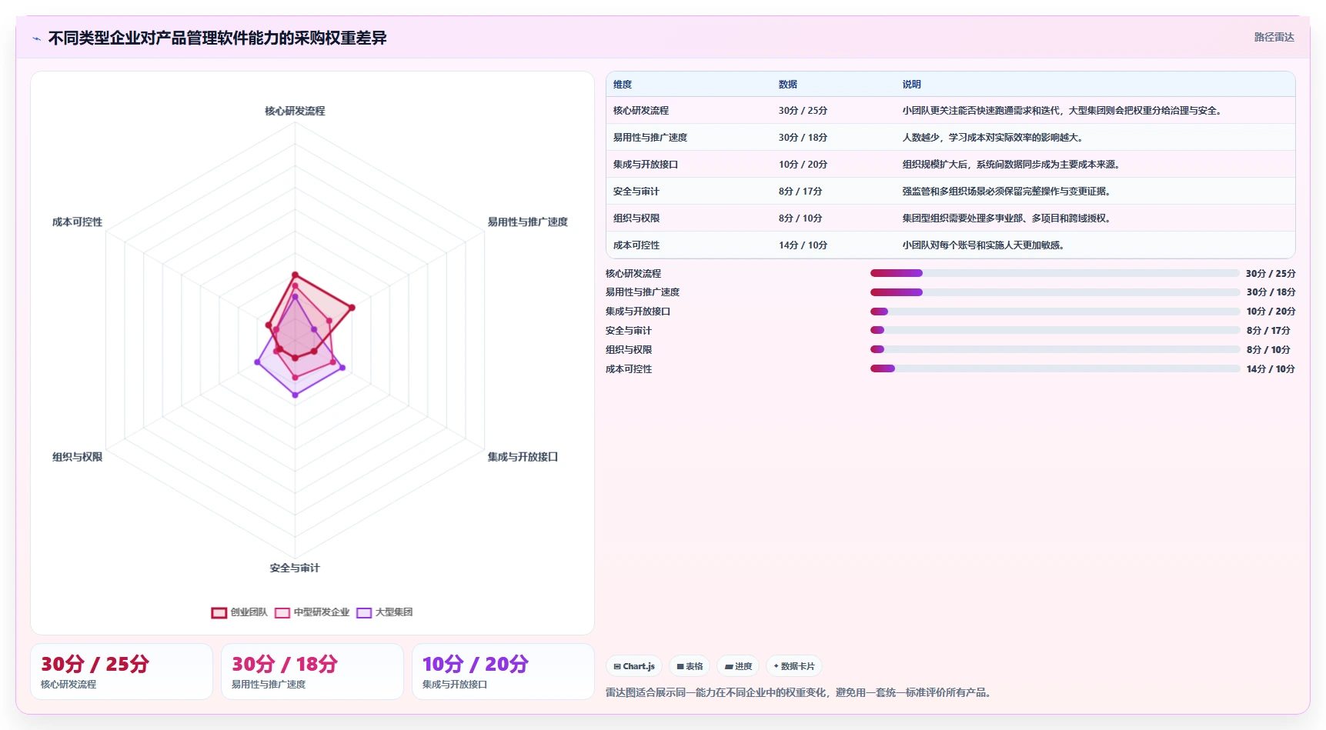Viewport: 1326px width, 730px height.
Task: Click the 说明 column header
Action: click(x=911, y=85)
